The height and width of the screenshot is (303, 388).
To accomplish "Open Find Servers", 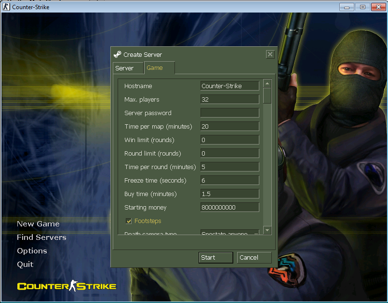I will [x=42, y=237].
